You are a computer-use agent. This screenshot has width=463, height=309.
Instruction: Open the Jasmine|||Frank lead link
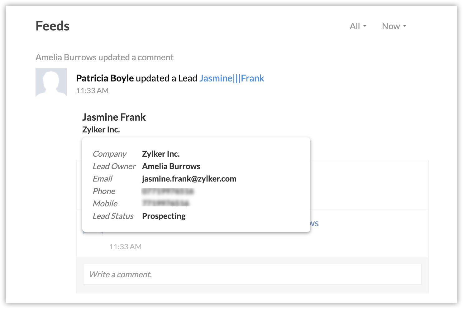click(x=231, y=78)
